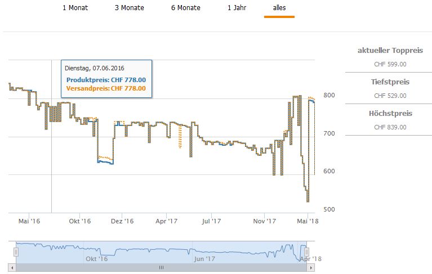The height and width of the screenshot is (274, 432).
Task: Click the Produktpreis line in the tooltip
Action: (x=106, y=80)
